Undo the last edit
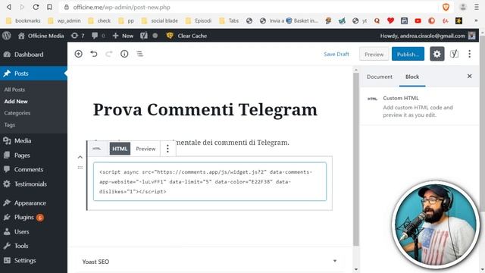 (x=94, y=54)
